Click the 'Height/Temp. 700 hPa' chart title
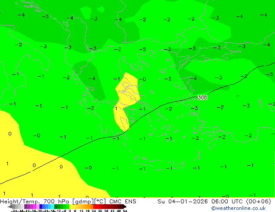 click(x=35, y=202)
